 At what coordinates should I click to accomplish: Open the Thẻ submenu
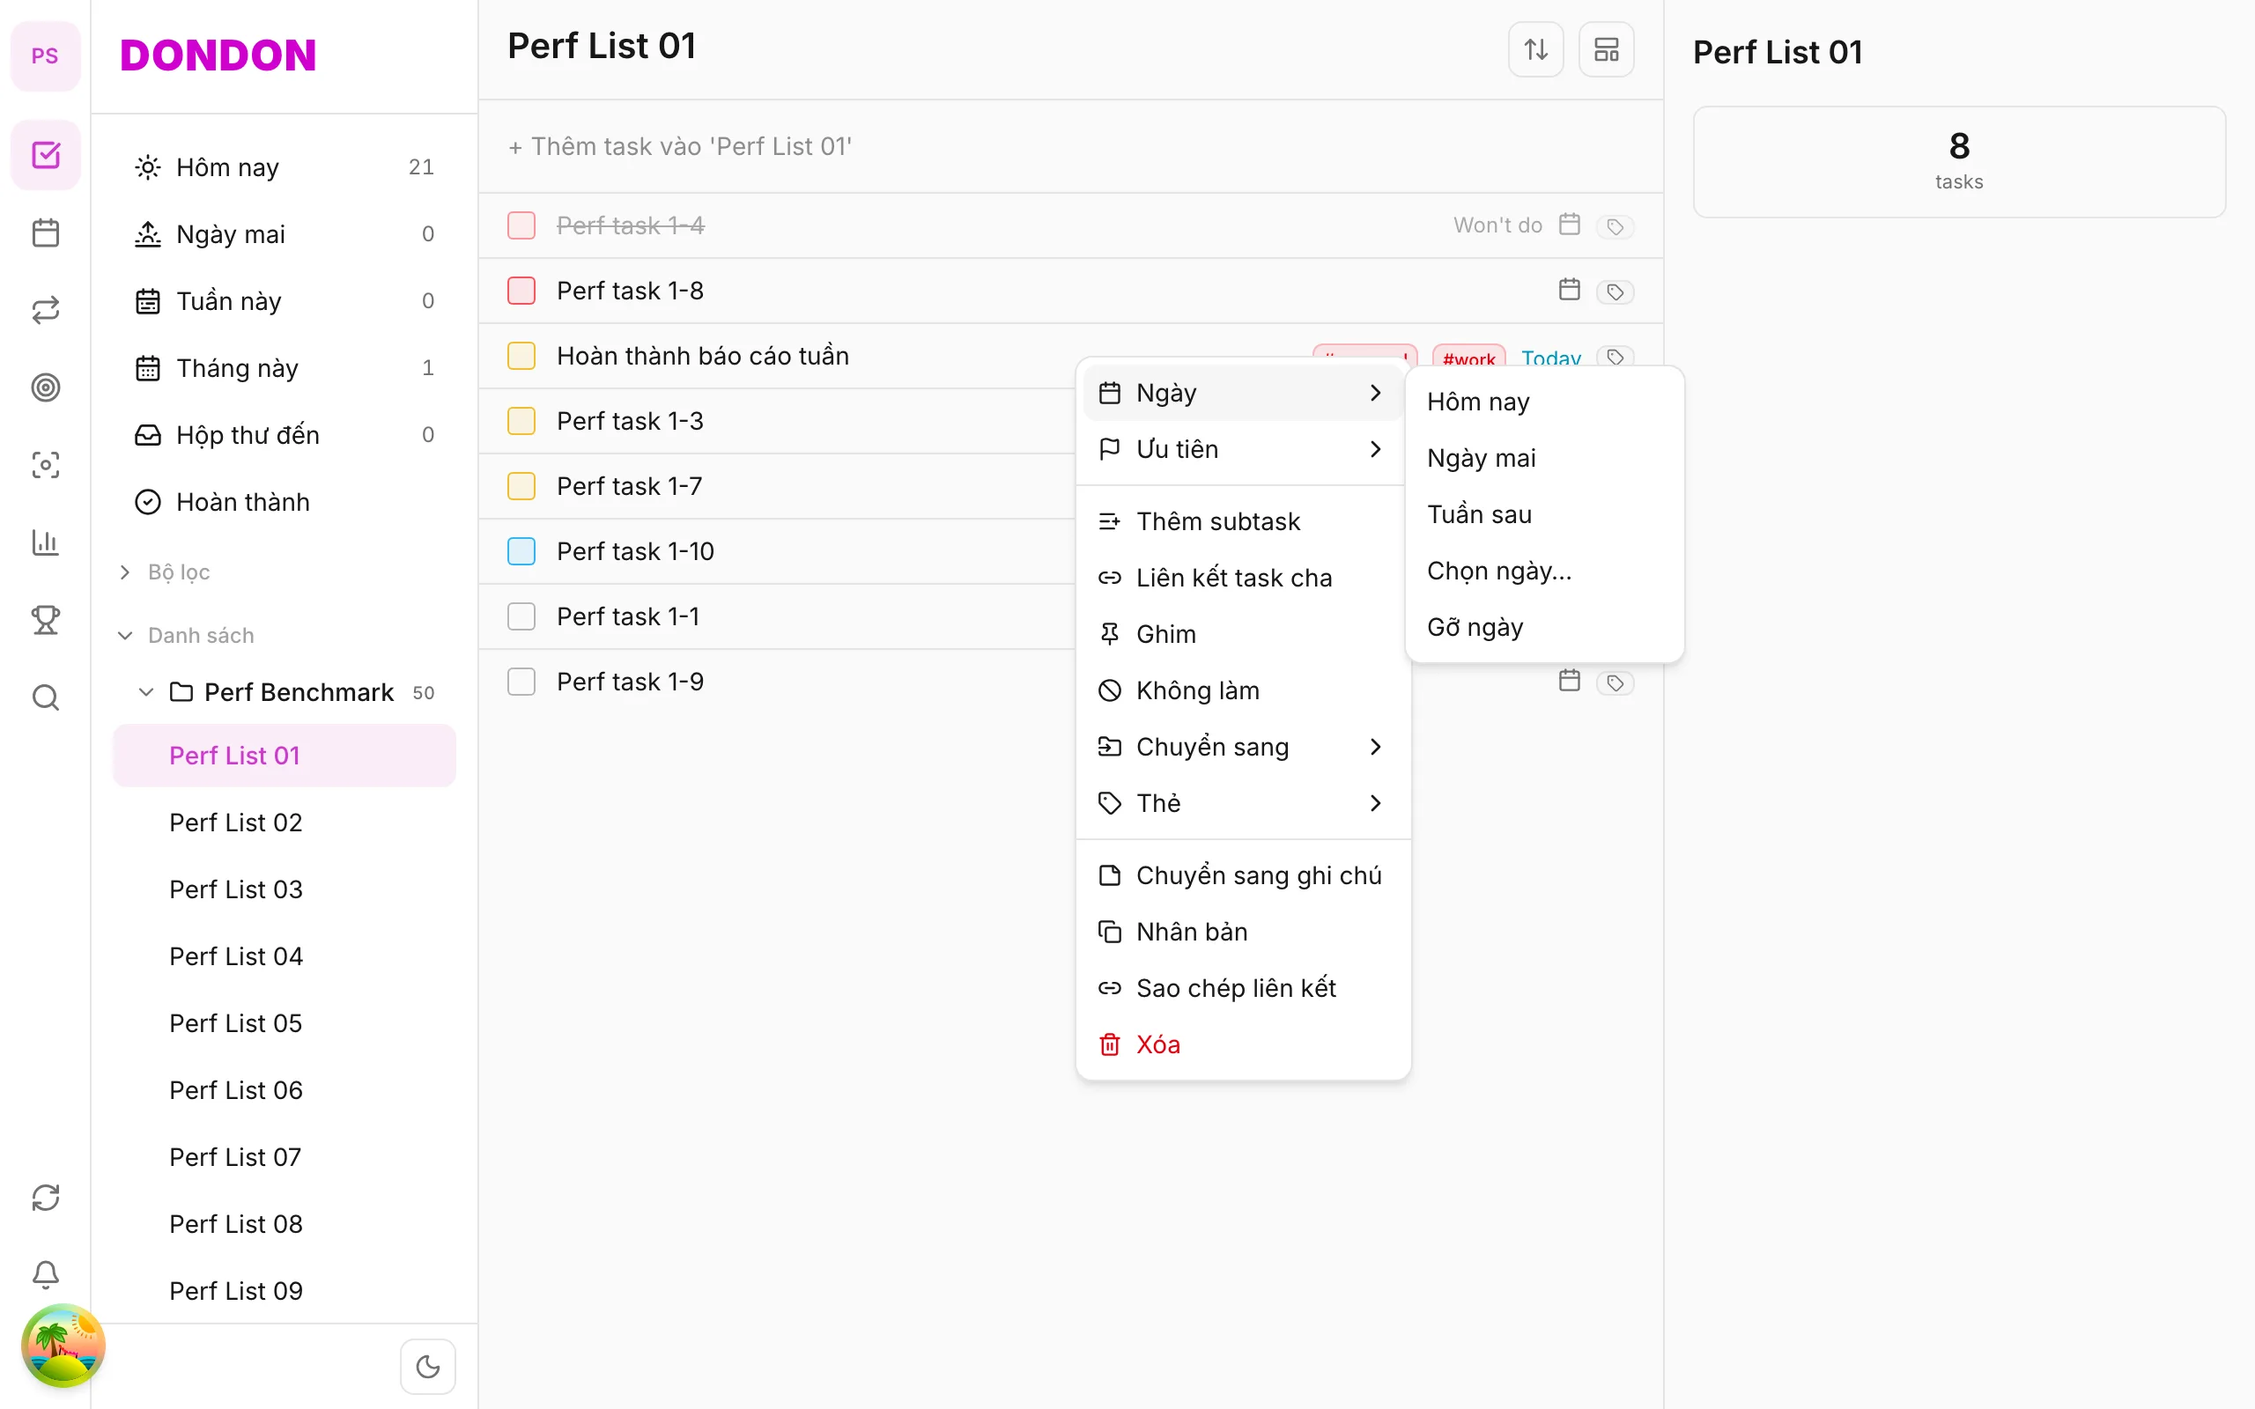click(1242, 803)
